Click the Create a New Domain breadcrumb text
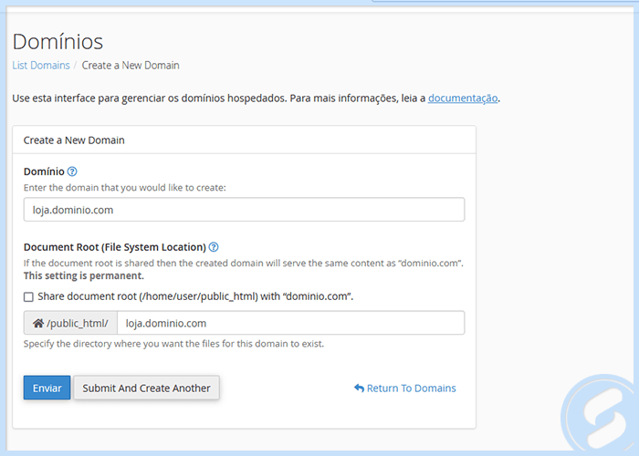The image size is (639, 456). (x=131, y=65)
